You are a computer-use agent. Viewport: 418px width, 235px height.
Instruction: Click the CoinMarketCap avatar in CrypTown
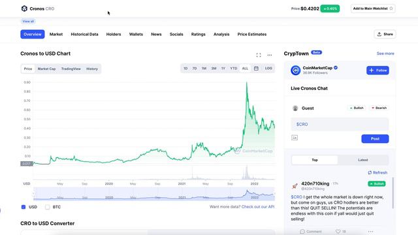click(296, 70)
